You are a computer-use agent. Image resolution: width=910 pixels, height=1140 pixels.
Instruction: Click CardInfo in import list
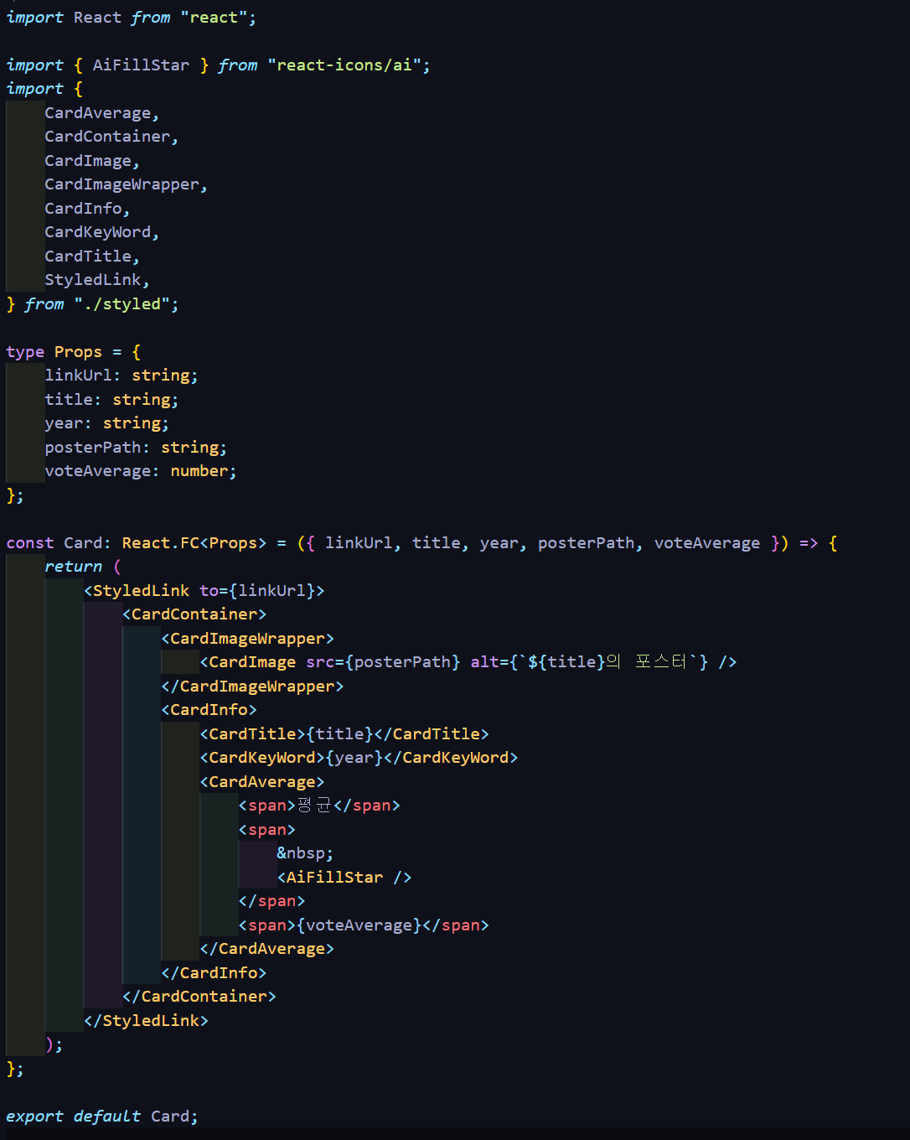[x=83, y=209]
